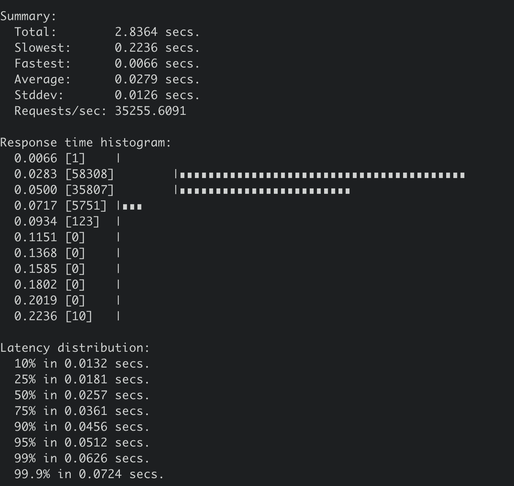Select the 90% in 0.0456 secs line
The width and height of the screenshot is (514, 486).
pos(82,427)
